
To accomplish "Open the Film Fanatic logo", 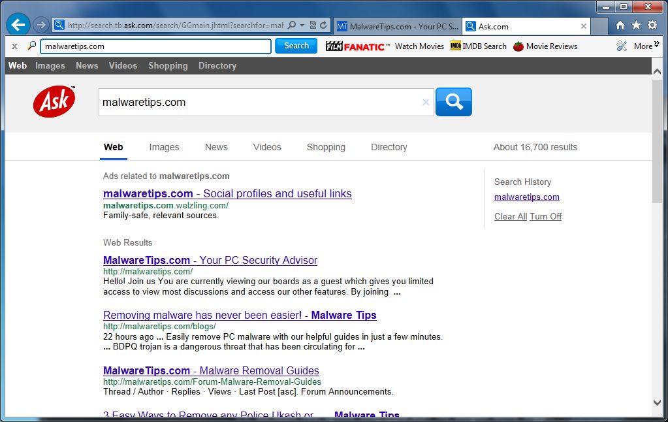I will [x=357, y=46].
